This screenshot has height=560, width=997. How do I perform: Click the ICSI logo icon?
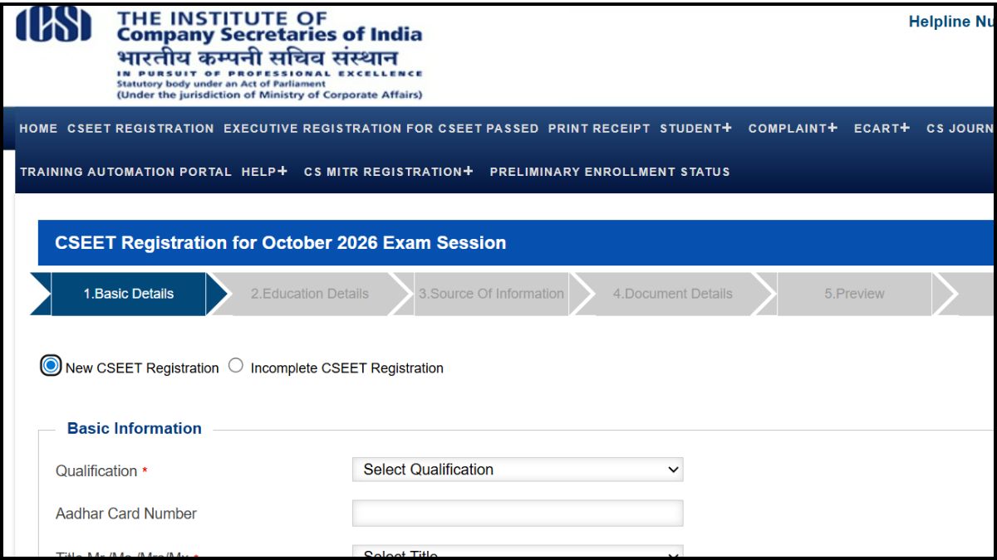[54, 27]
